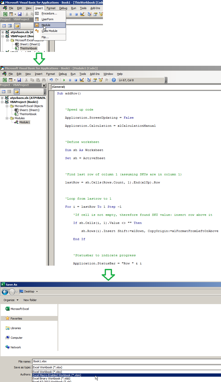Open the Toolbox icon in Module1 toolbar
This screenshot has height=382, width=221.
tap(106, 80)
